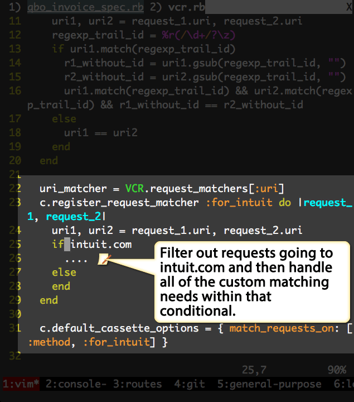Click 'r1_without_id' assignment on line 14
Screen dimensions: 354x402
[x=104, y=63]
